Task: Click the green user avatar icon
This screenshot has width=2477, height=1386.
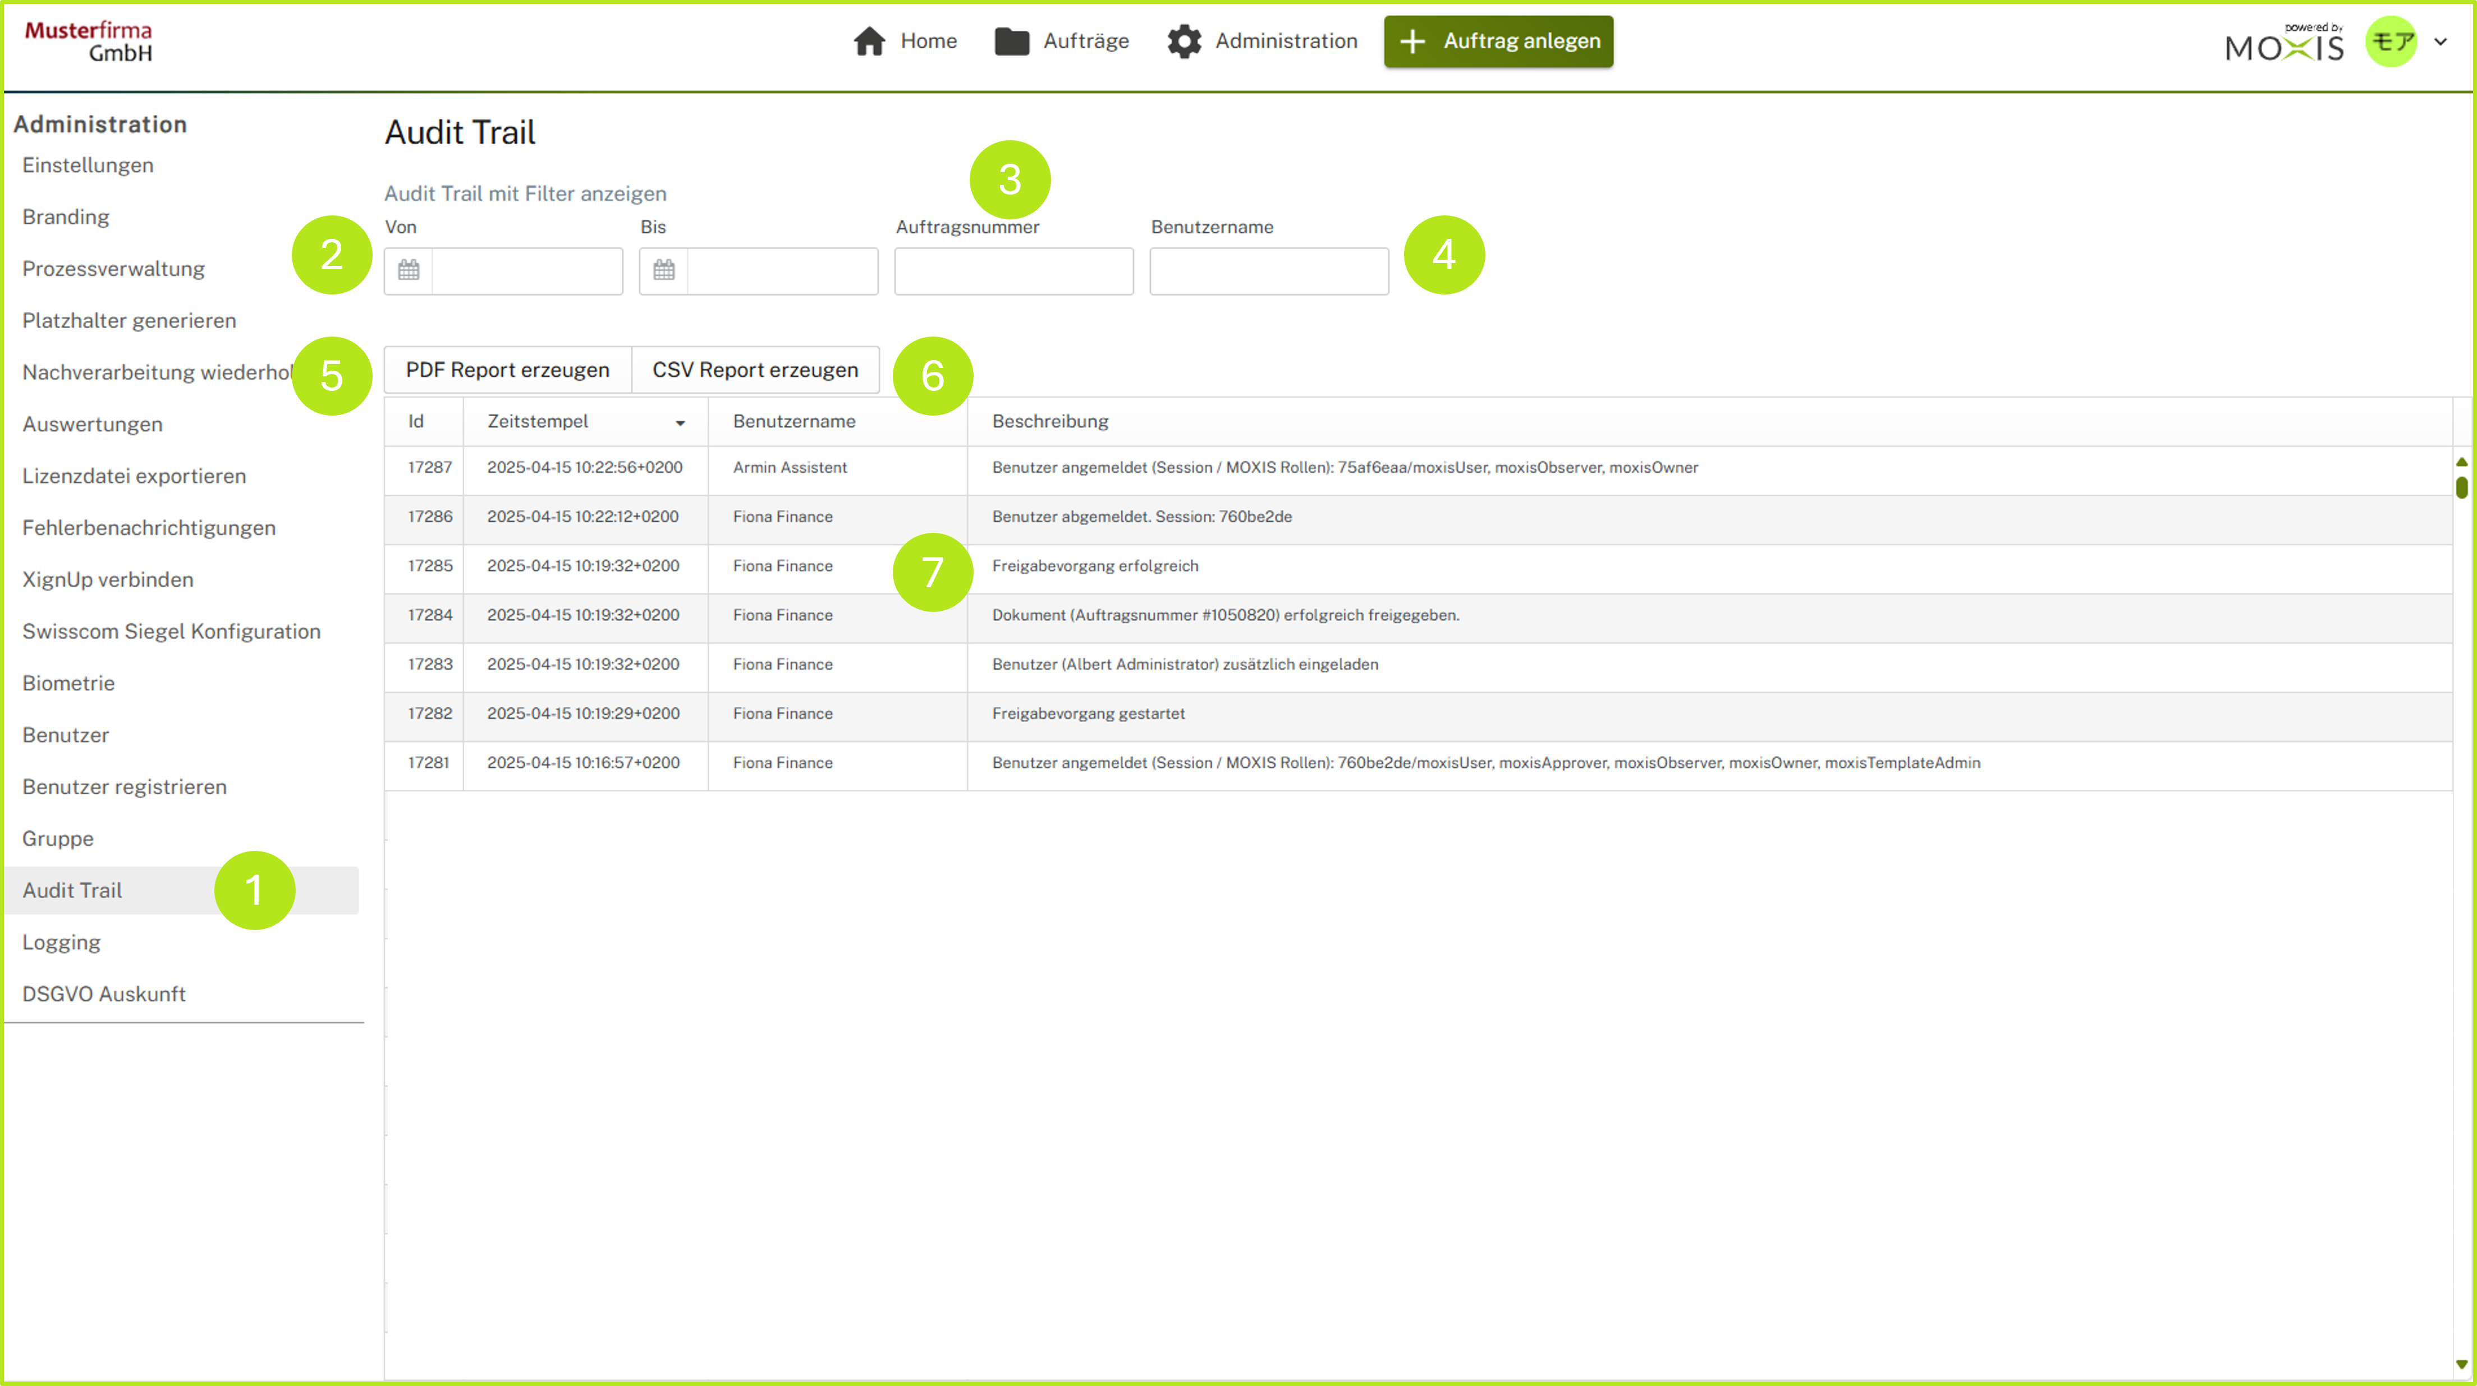Action: coord(2391,42)
